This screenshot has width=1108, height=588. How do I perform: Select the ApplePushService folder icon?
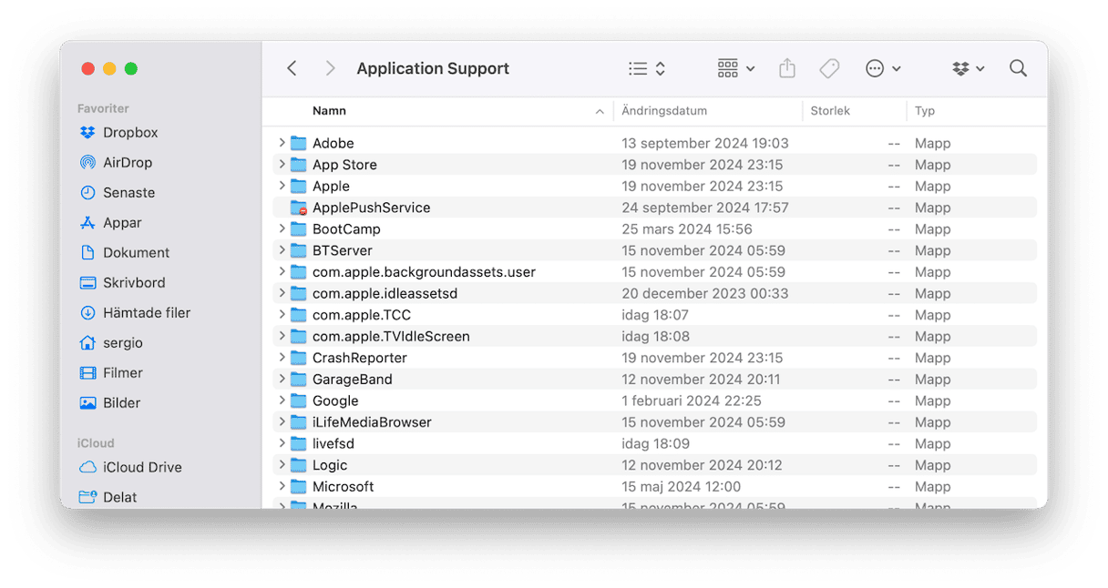tap(298, 208)
